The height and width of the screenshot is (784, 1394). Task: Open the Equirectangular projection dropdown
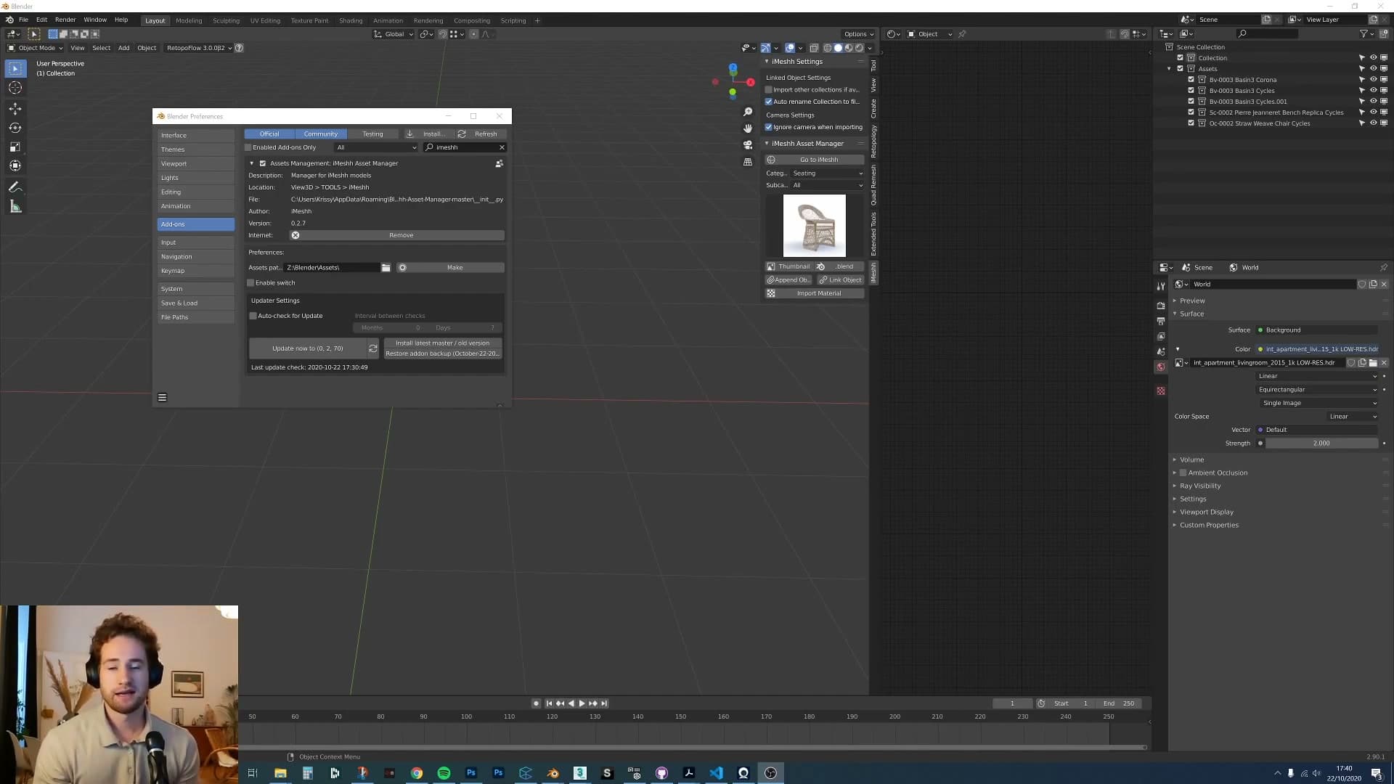[1318, 390]
